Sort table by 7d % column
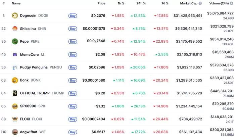Screen dimensions: 235x137 164,3
